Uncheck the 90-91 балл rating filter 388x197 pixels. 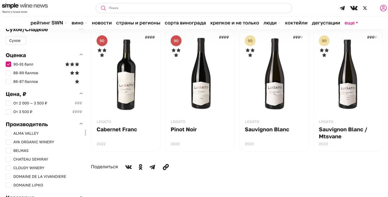coord(8,64)
